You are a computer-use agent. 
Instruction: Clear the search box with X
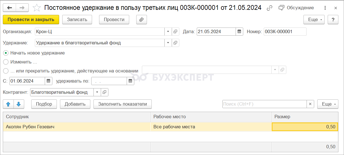(x=310, y=104)
